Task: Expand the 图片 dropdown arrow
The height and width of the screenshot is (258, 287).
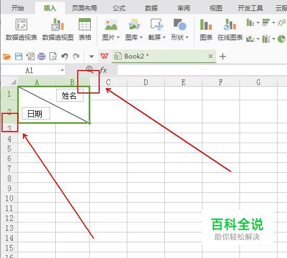Action: pos(118,38)
